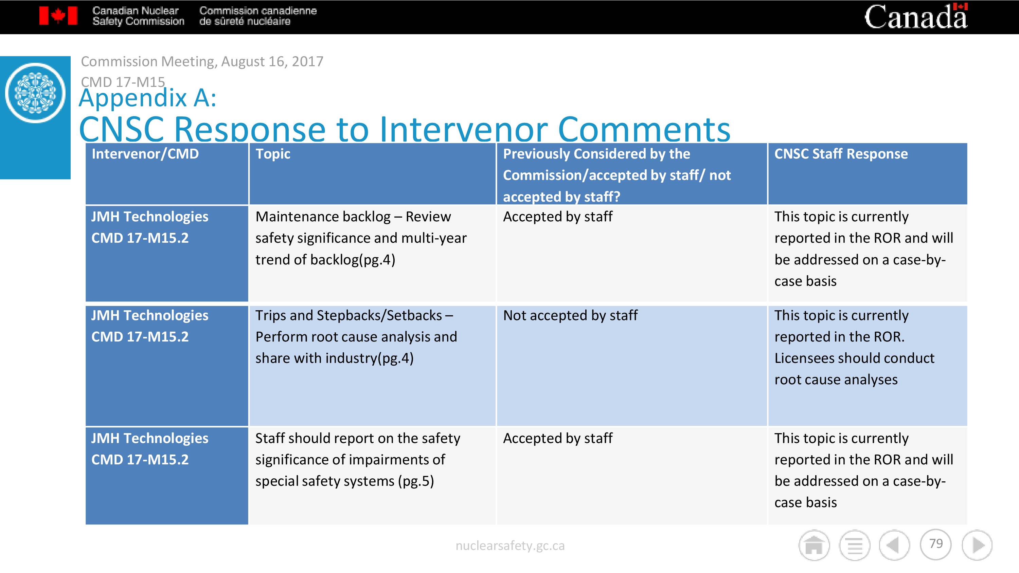Go to the next slide arrow
This screenshot has width=1019, height=573.
point(978,545)
